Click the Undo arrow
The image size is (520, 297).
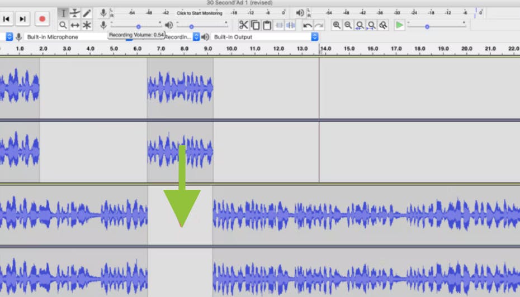(x=308, y=25)
